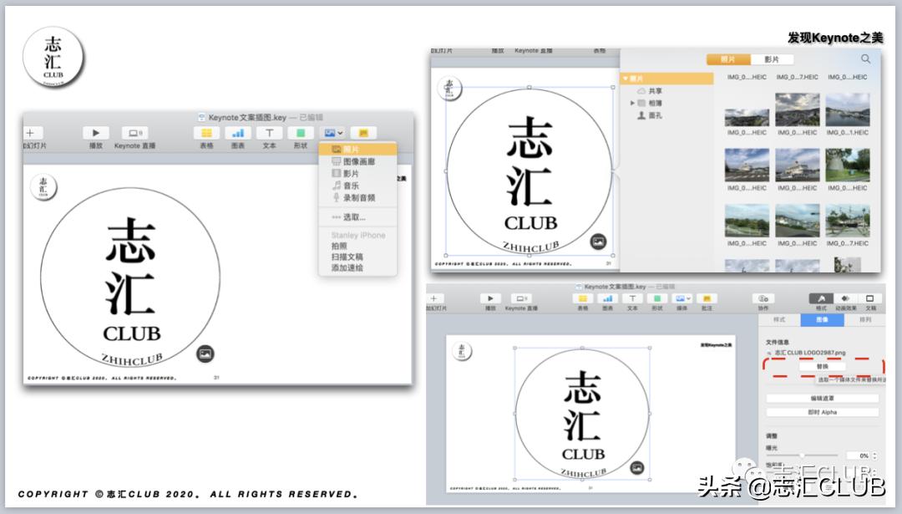
Task: Click the Text tool in the bottom-right window
Action: [x=632, y=298]
